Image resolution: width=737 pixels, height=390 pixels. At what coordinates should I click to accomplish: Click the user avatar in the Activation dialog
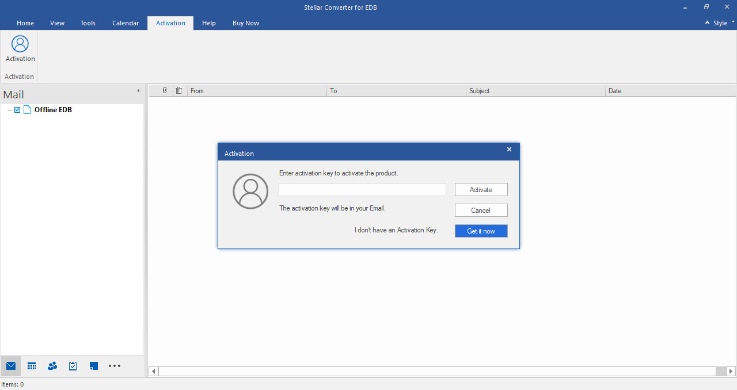pos(250,192)
